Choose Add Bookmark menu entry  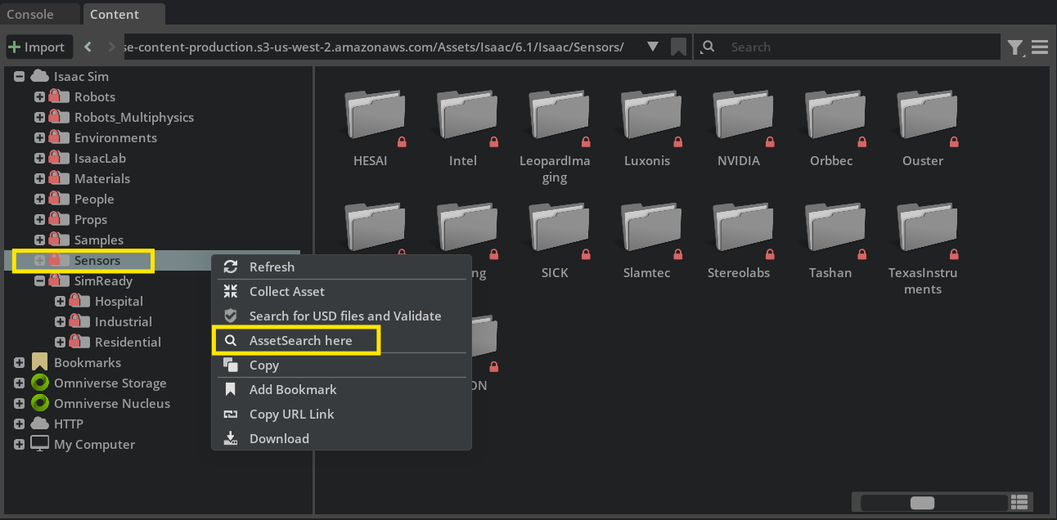341,389
